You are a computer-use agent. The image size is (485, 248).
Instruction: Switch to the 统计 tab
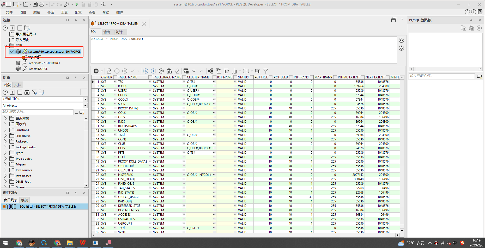tap(119, 32)
